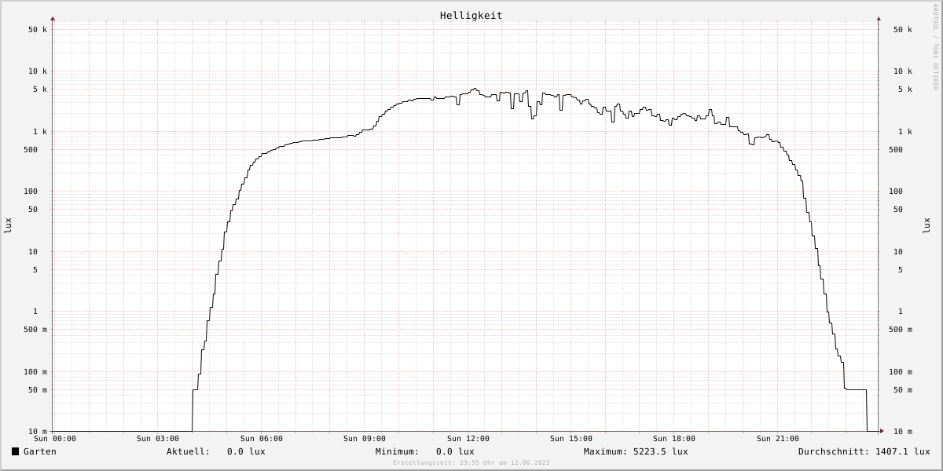The width and height of the screenshot is (943, 471).
Task: Click the right axis 50 m label
Action: [903, 390]
